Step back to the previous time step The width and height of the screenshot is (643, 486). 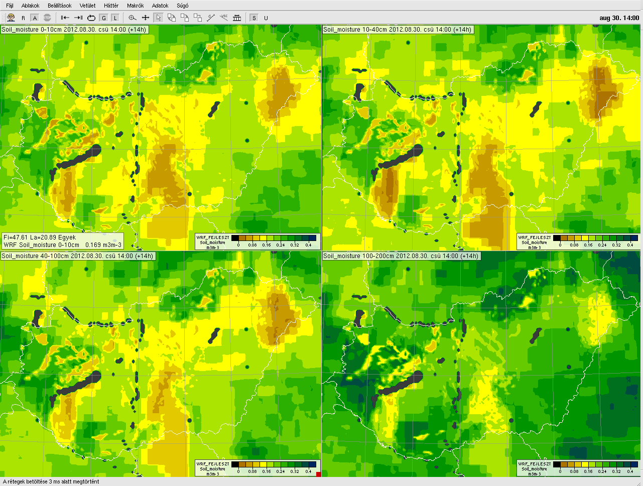[65, 18]
